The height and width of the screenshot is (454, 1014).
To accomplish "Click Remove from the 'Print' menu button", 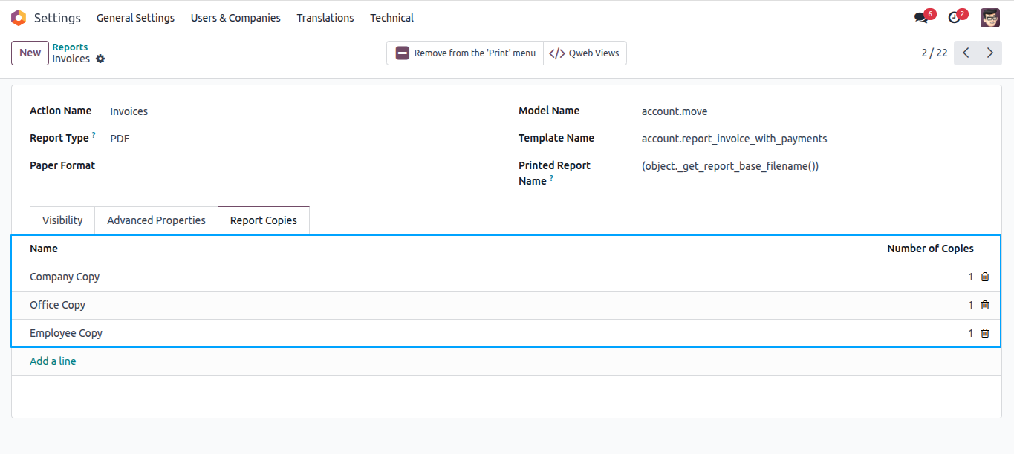I will pyautogui.click(x=465, y=53).
